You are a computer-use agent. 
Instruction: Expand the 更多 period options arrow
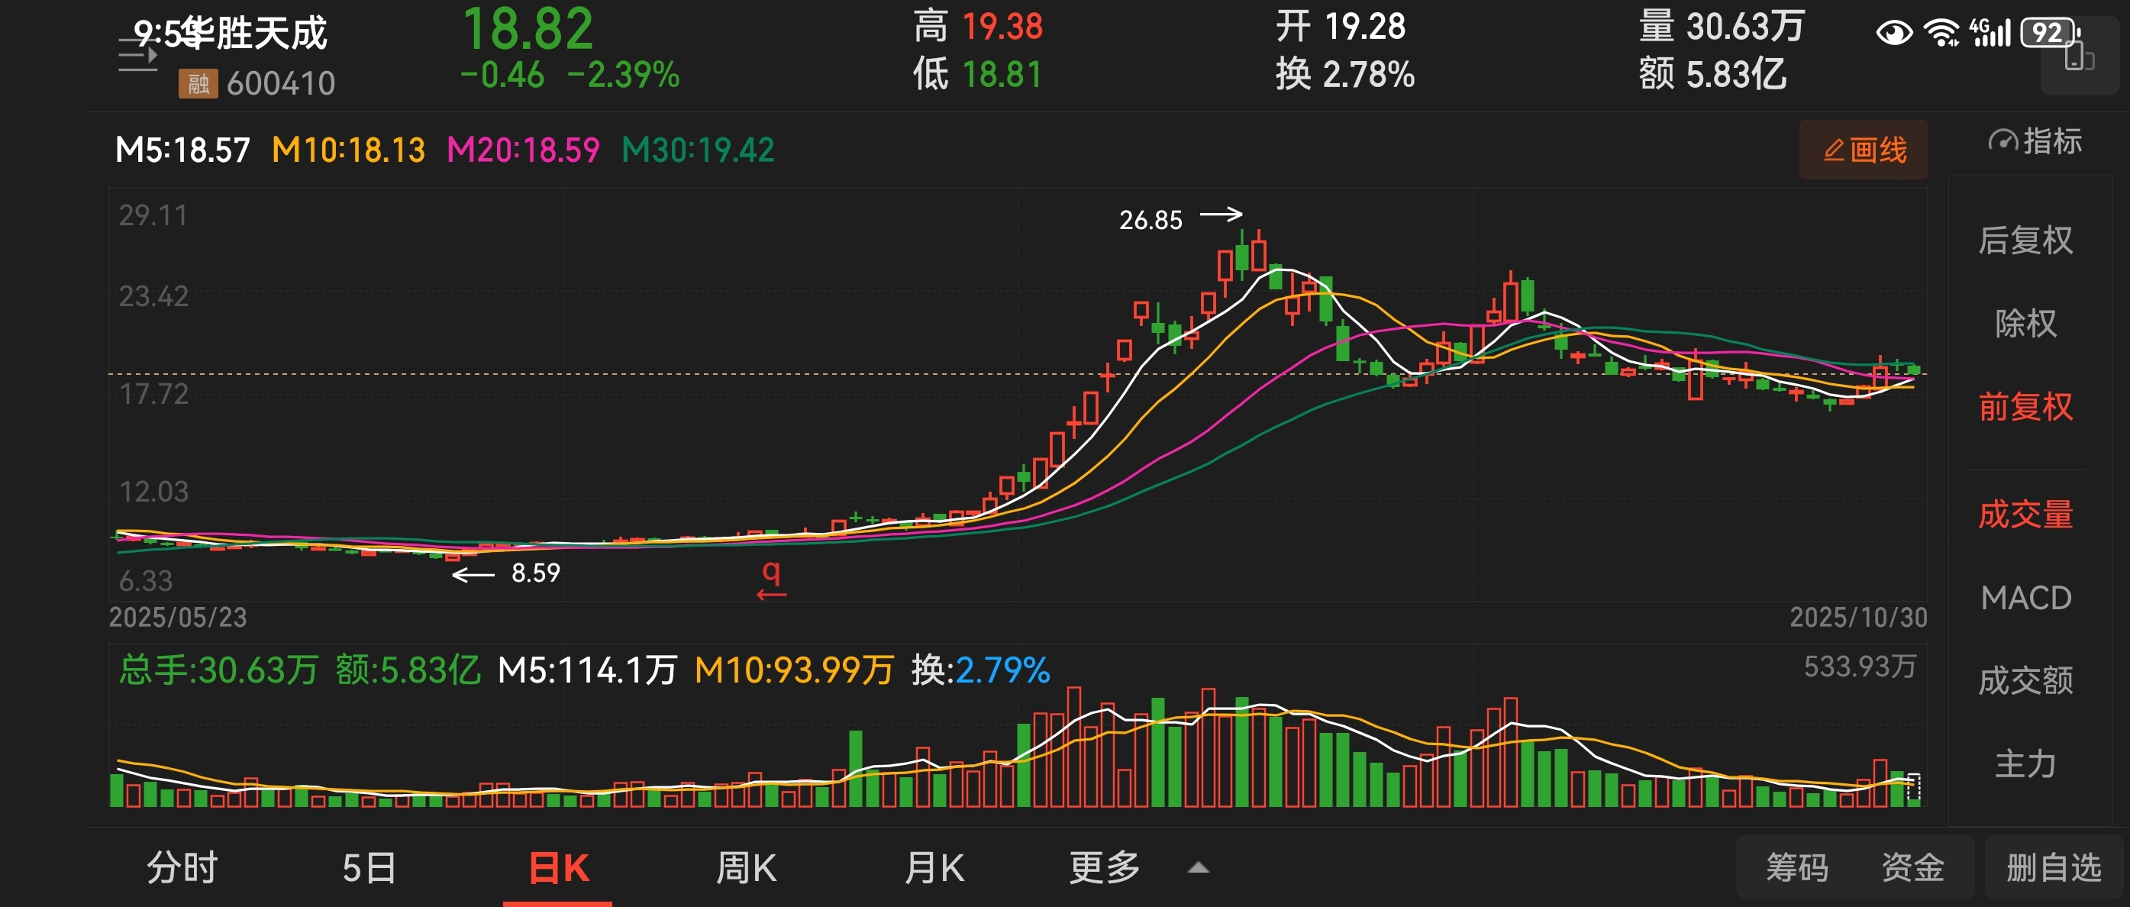point(1197,868)
